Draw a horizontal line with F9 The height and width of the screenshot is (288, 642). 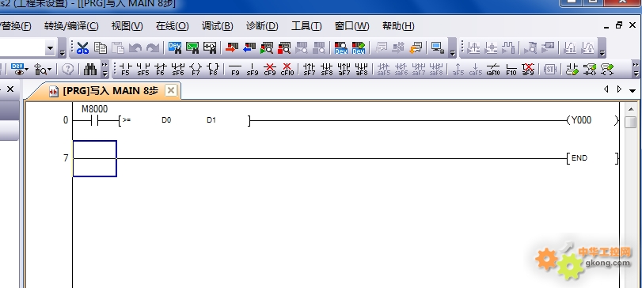pos(235,69)
